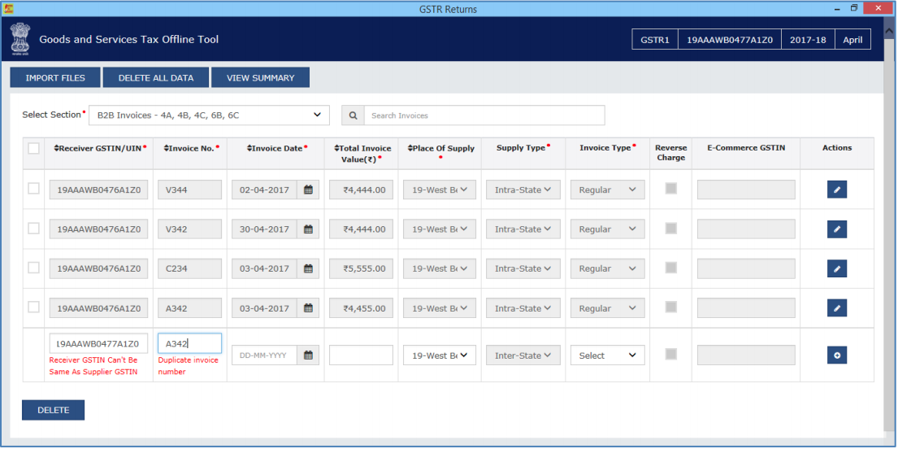Click the plus icon to add the new invoice row
Viewport: 898px width, 449px height.
point(837,355)
